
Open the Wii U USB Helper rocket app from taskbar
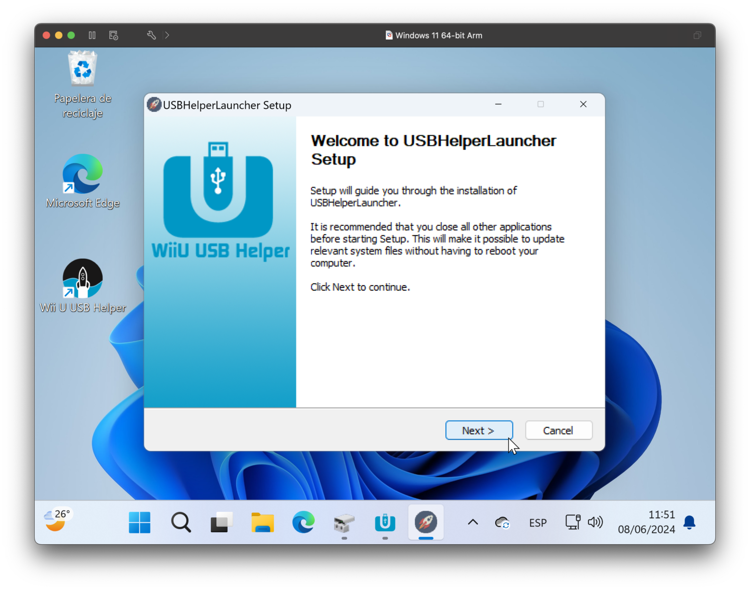(425, 522)
